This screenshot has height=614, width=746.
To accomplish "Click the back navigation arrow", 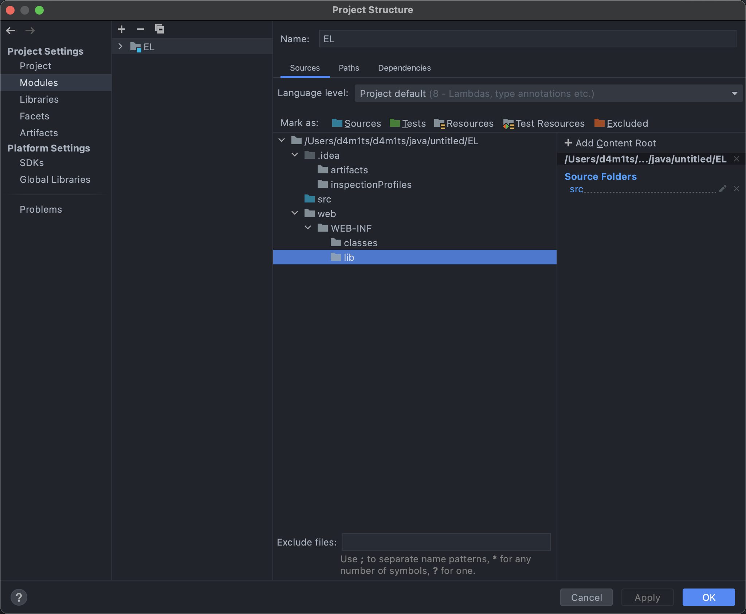I will pos(11,31).
